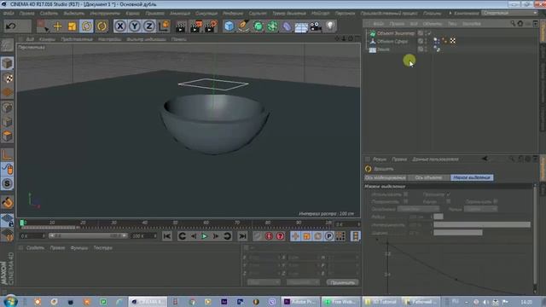
Task: Click the Windows Start orb
Action: (11, 301)
